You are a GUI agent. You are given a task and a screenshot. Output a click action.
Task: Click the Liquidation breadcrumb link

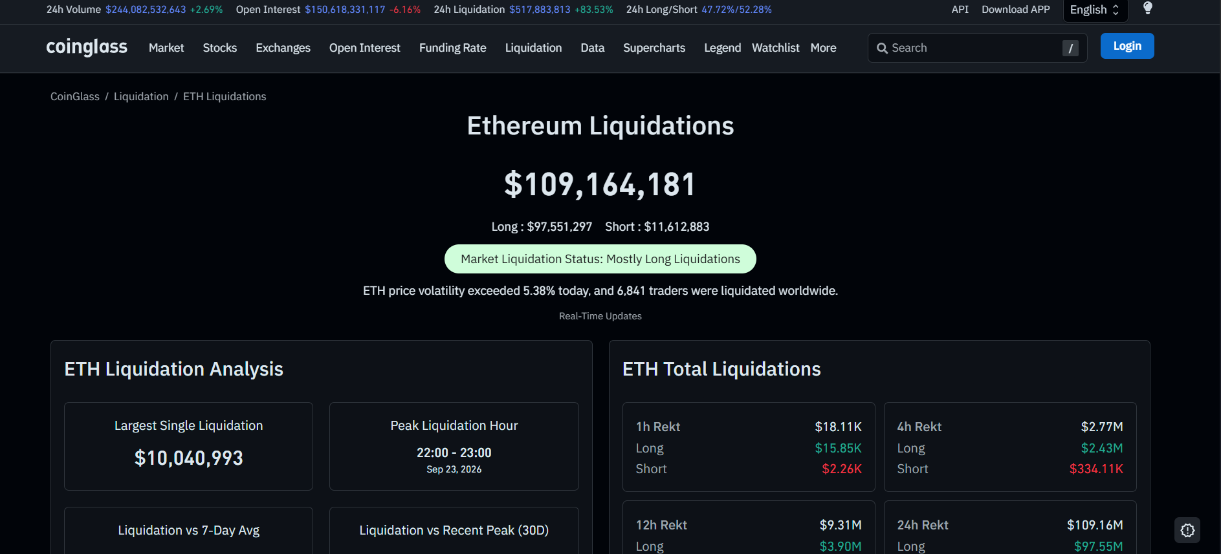click(x=141, y=96)
